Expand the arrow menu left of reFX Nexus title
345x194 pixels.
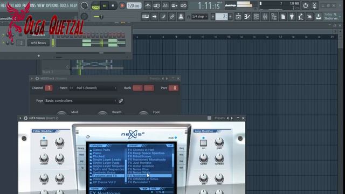click(x=20, y=118)
